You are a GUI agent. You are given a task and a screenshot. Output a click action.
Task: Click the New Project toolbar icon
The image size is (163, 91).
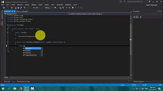[x=12, y=8]
